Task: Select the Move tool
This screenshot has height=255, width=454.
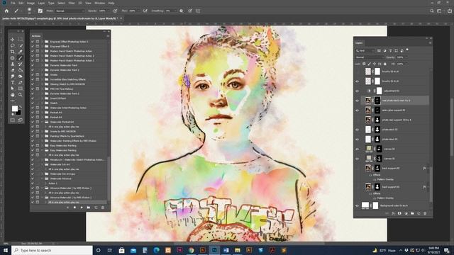Action: (x=13, y=40)
